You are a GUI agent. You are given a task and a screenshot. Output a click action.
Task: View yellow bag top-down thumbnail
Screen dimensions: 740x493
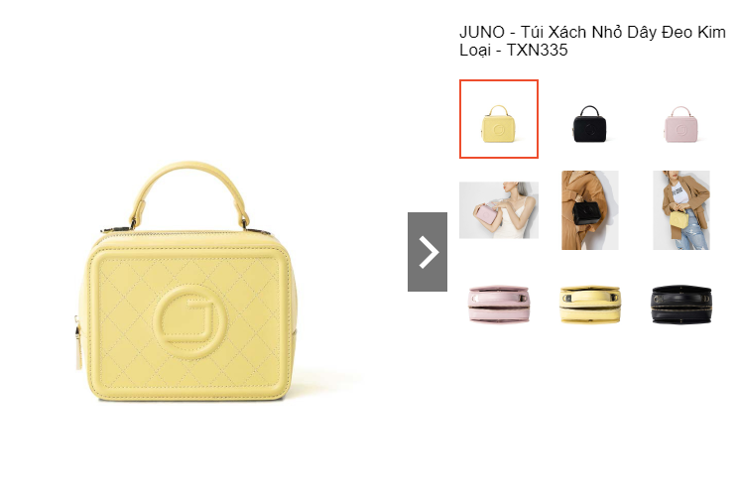(590, 305)
